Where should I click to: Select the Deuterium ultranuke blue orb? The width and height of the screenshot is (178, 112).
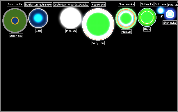(x=38, y=18)
